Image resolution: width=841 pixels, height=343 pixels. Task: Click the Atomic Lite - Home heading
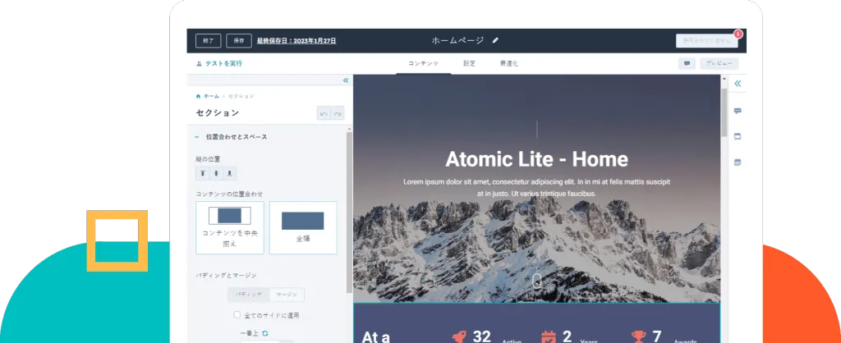coord(537,159)
